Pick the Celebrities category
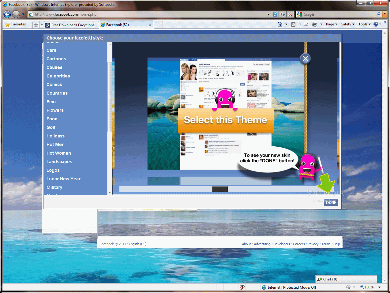 click(x=58, y=76)
